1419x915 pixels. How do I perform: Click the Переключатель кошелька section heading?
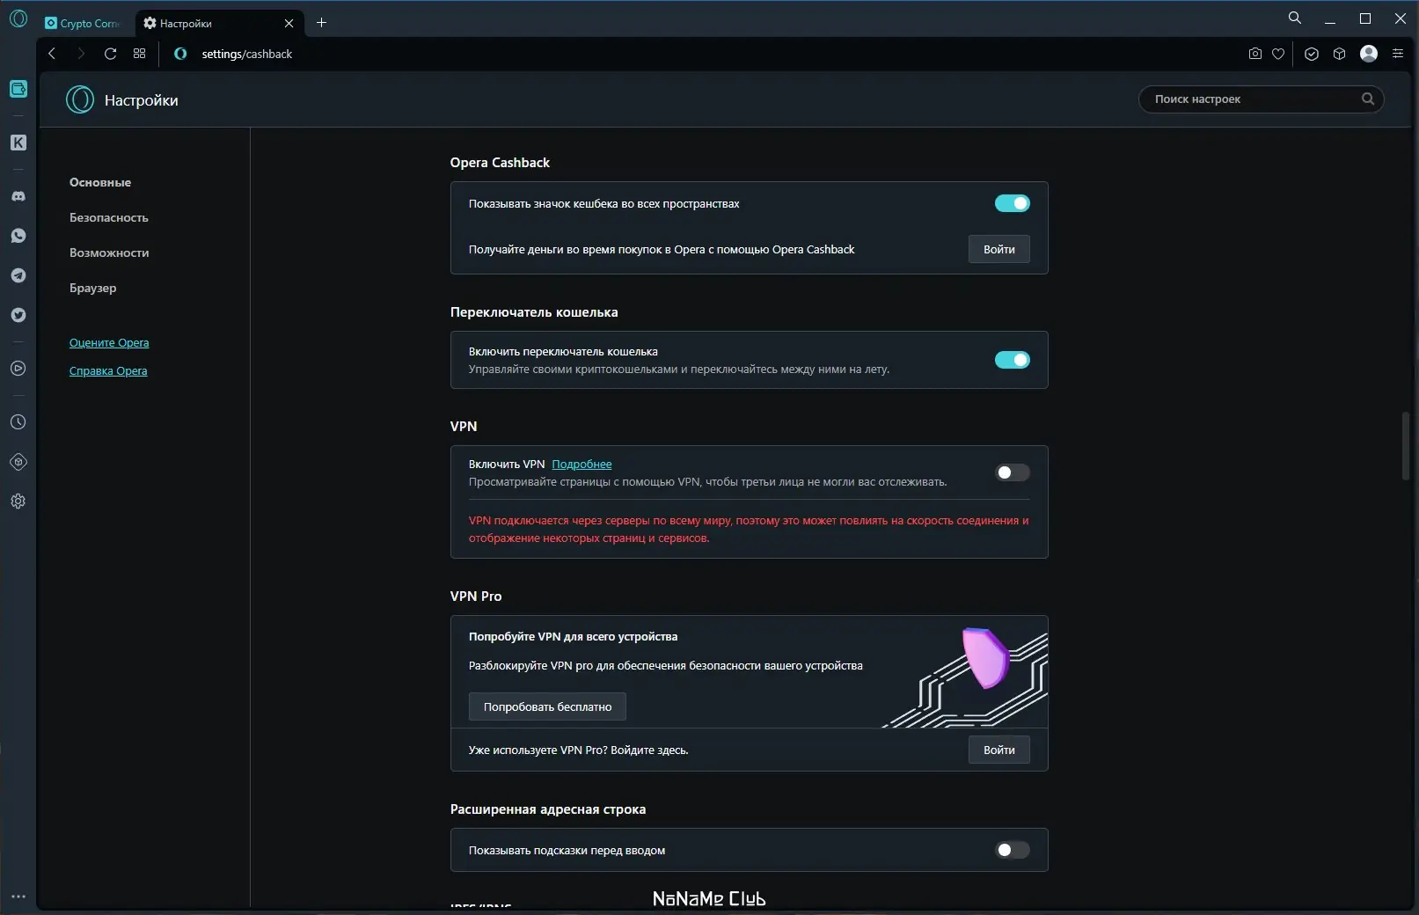534,312
